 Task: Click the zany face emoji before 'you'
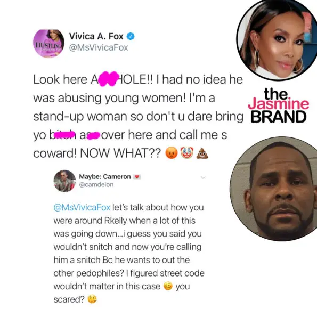168,286
